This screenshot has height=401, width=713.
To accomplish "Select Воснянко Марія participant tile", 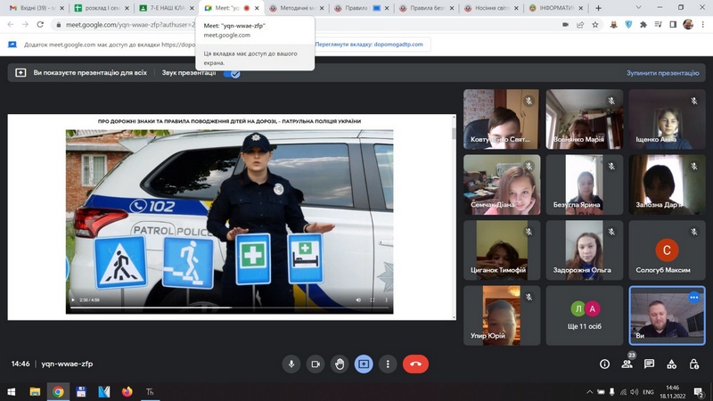I will [585, 119].
